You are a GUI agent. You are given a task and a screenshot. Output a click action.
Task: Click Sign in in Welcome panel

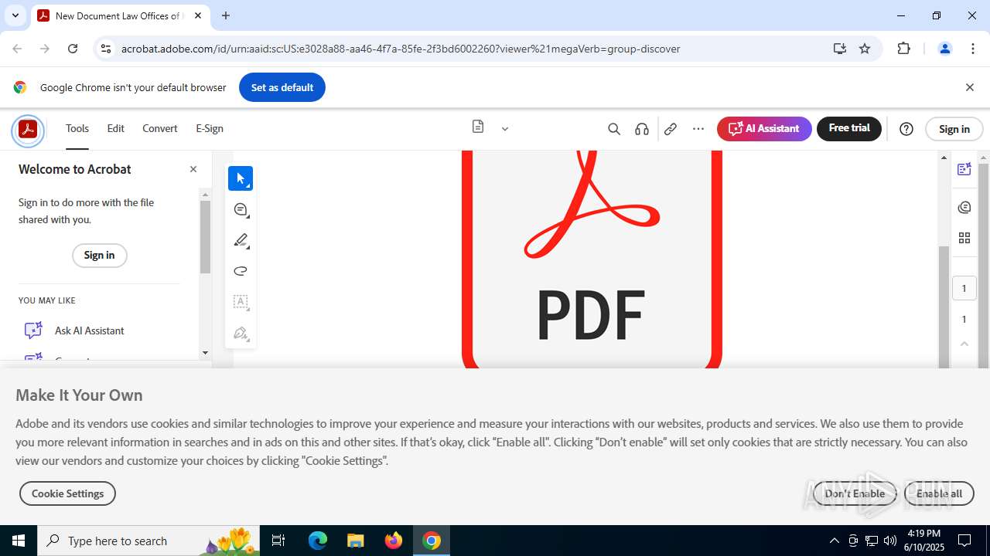99,255
